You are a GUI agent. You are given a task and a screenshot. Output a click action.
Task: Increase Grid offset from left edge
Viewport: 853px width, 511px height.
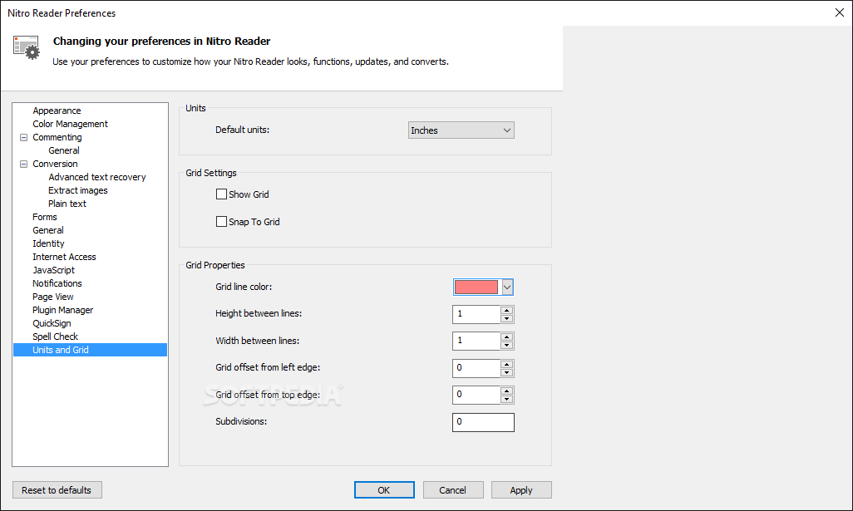pyautogui.click(x=506, y=364)
